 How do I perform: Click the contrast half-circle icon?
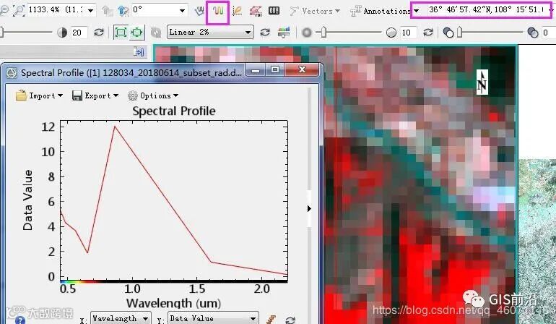pyautogui.click(x=62, y=33)
